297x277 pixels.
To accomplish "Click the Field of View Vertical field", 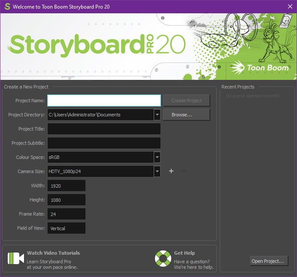I will [x=66, y=228].
